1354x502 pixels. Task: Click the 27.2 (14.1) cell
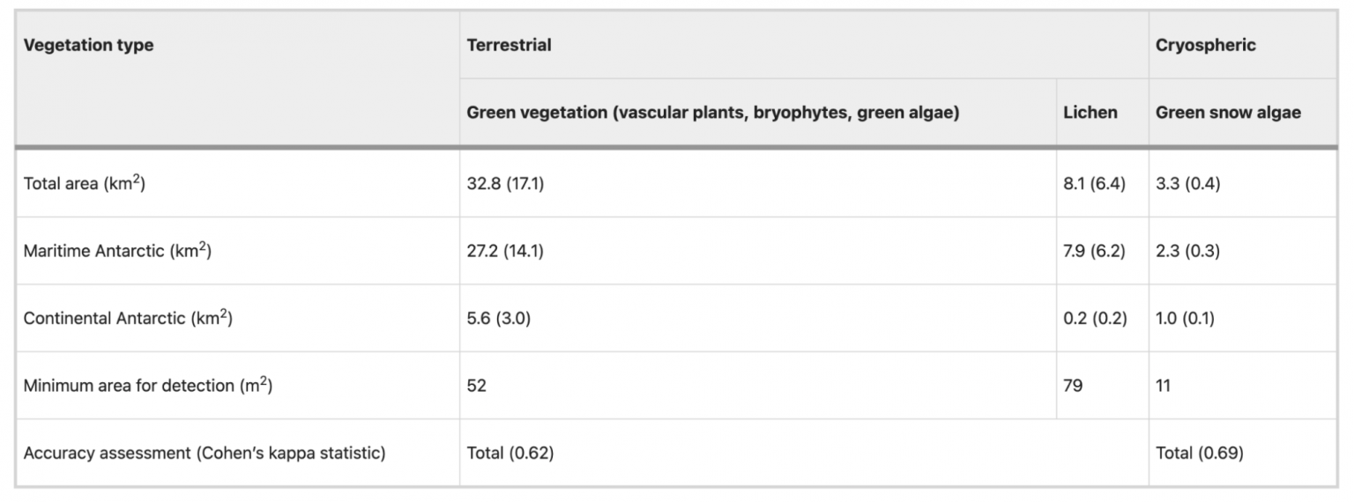click(757, 251)
